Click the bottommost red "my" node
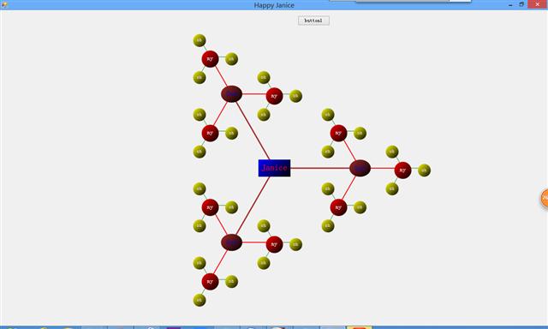The width and height of the screenshot is (548, 329). click(x=210, y=282)
